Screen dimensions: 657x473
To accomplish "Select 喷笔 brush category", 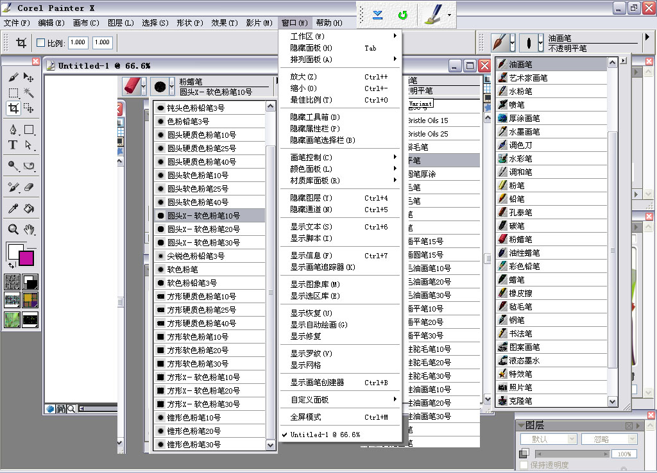I will pyautogui.click(x=551, y=104).
